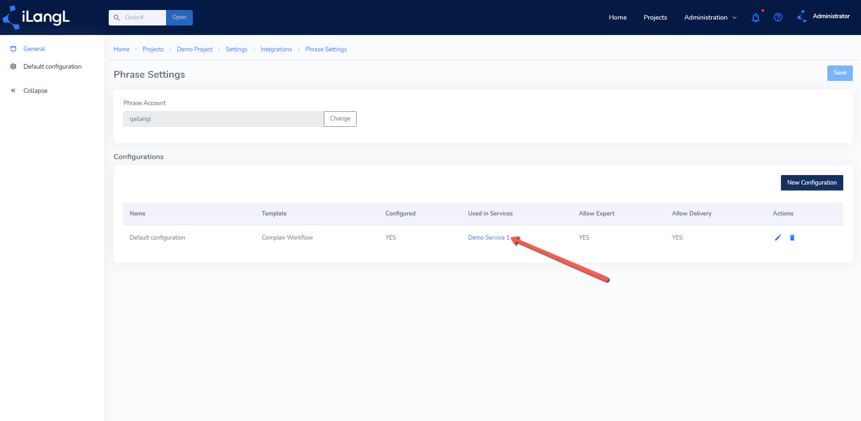Open notifications bell icon

pos(755,18)
